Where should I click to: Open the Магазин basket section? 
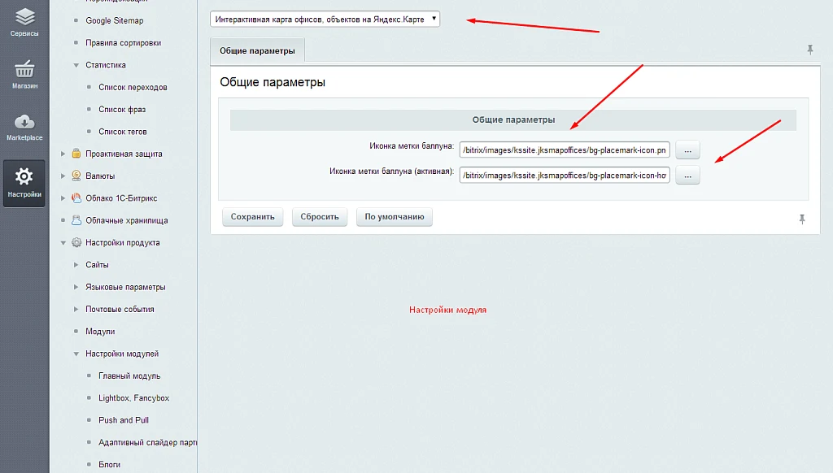pyautogui.click(x=24, y=74)
